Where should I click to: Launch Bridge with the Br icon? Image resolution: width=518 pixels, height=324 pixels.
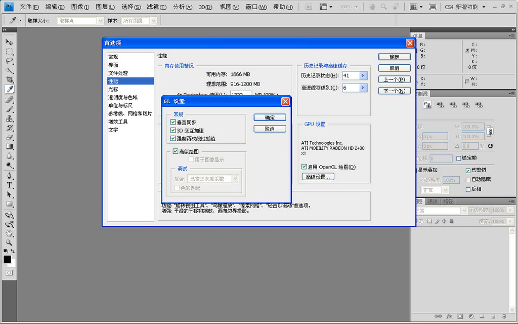click(x=309, y=7)
